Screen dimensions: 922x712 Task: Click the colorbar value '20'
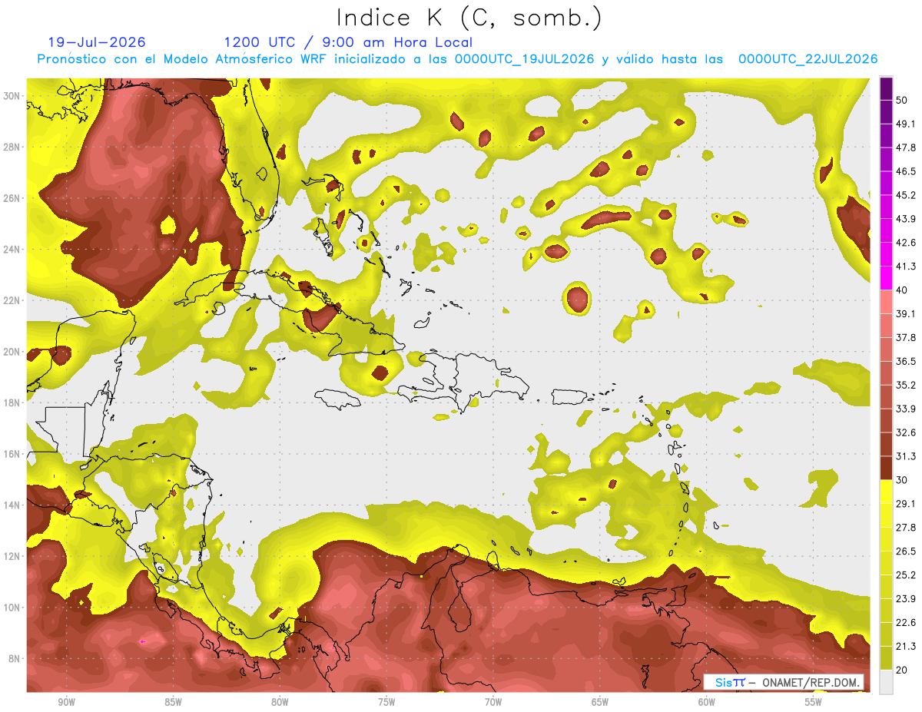tap(902, 670)
